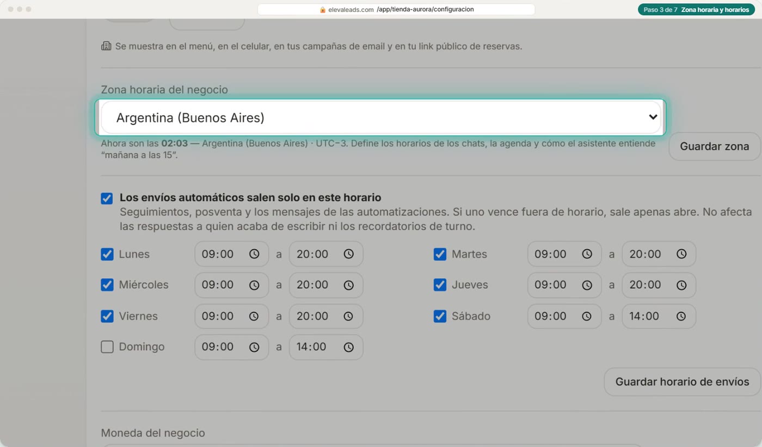Edit the Sábado 14:00 end time field
Viewport: 762px width, 447px height.
click(659, 316)
